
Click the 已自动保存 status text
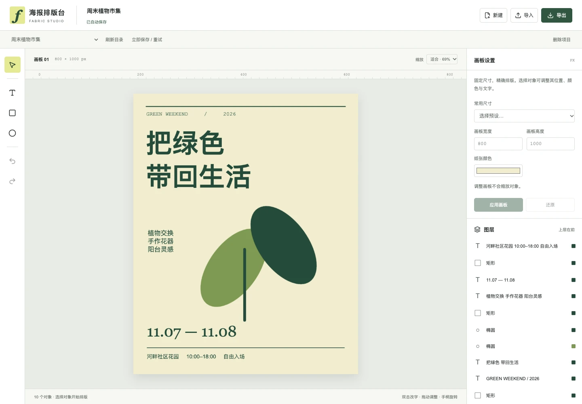[97, 22]
